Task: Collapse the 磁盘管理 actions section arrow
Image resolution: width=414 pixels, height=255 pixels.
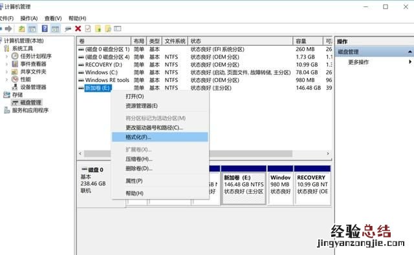Action: pos(409,52)
